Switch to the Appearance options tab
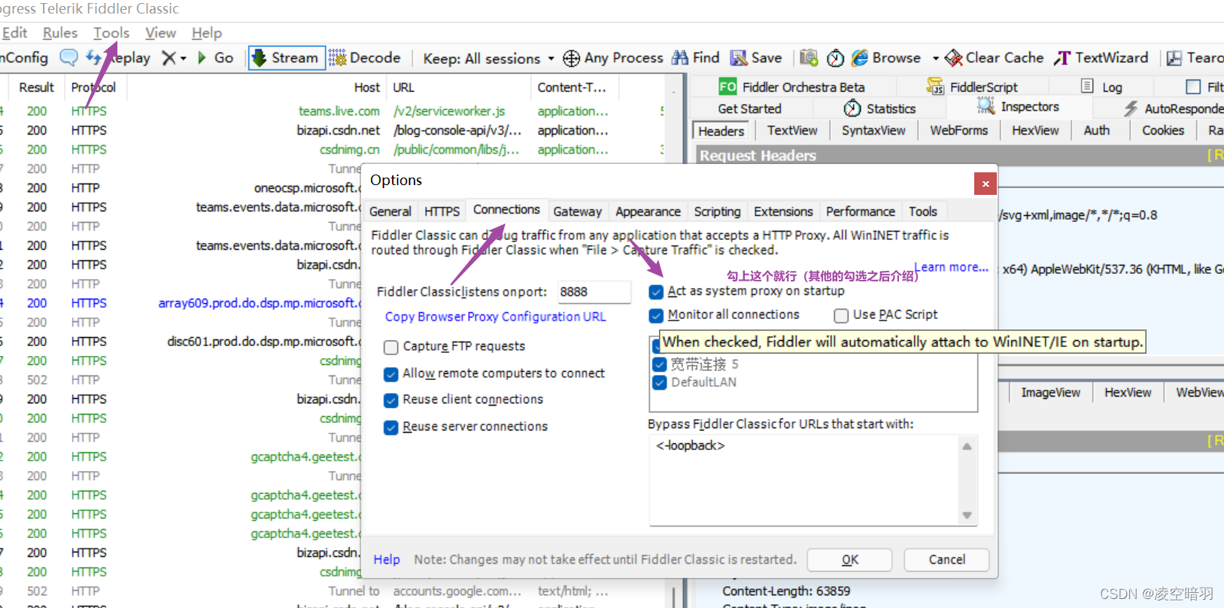The height and width of the screenshot is (608, 1224). tap(648, 212)
